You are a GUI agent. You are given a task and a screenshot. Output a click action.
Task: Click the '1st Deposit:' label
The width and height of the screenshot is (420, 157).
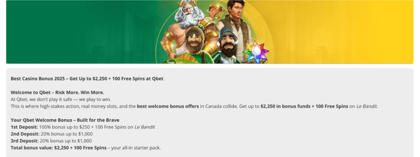pos(24,127)
